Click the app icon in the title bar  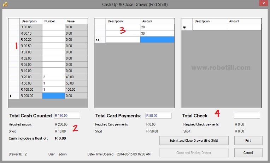tap(5, 4)
